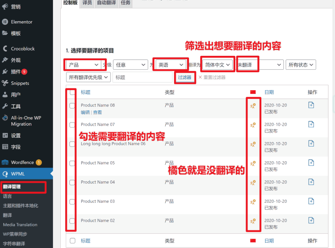
Task: Open the 未翻译 translation status dropdown
Action: point(259,65)
